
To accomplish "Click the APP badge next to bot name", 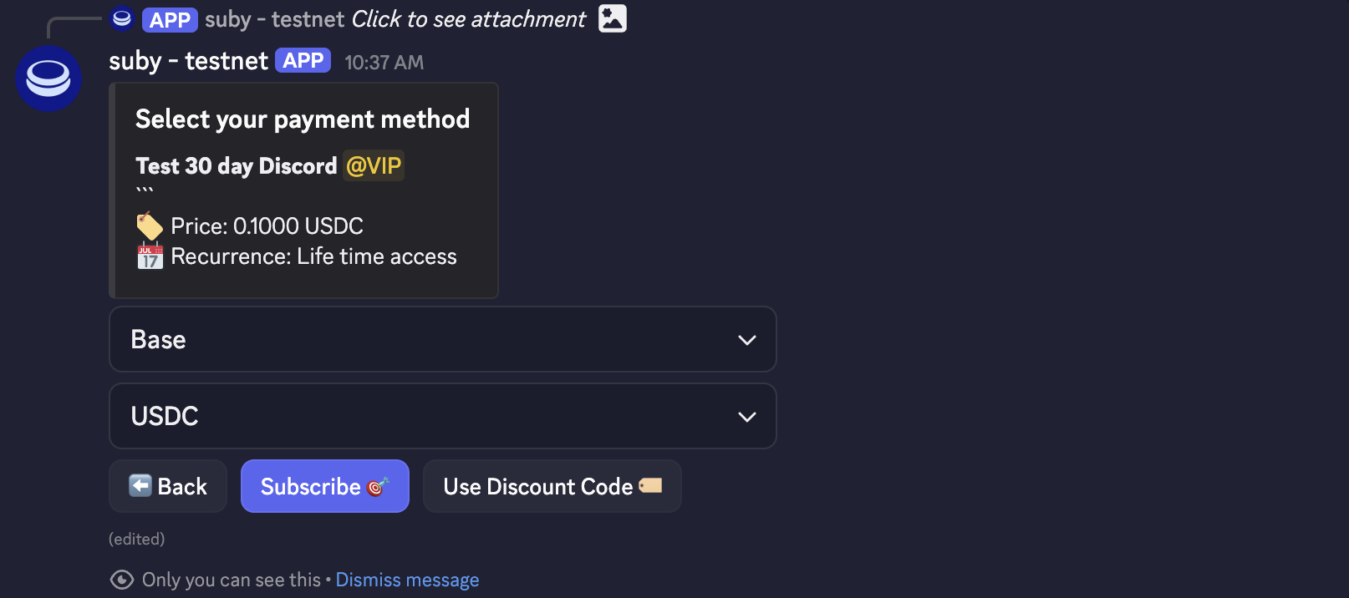I will (x=303, y=61).
